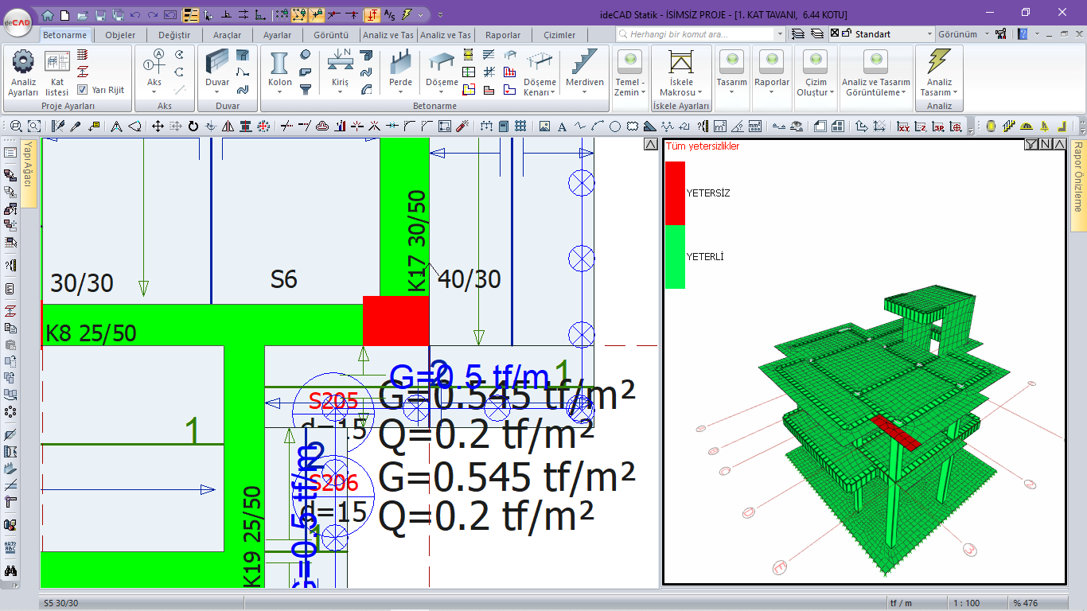This screenshot has height=611, width=1087.
Task: Click the text tool letter A
Action: (x=562, y=126)
